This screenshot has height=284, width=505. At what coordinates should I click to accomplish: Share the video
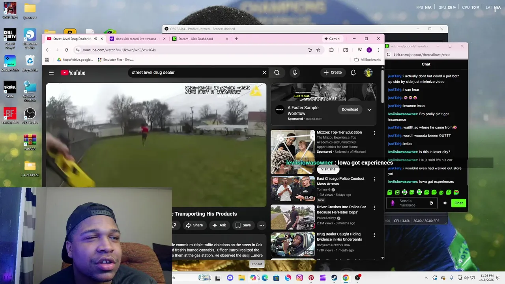pos(194,225)
